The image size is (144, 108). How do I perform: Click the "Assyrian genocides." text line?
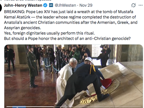coord(23,28)
